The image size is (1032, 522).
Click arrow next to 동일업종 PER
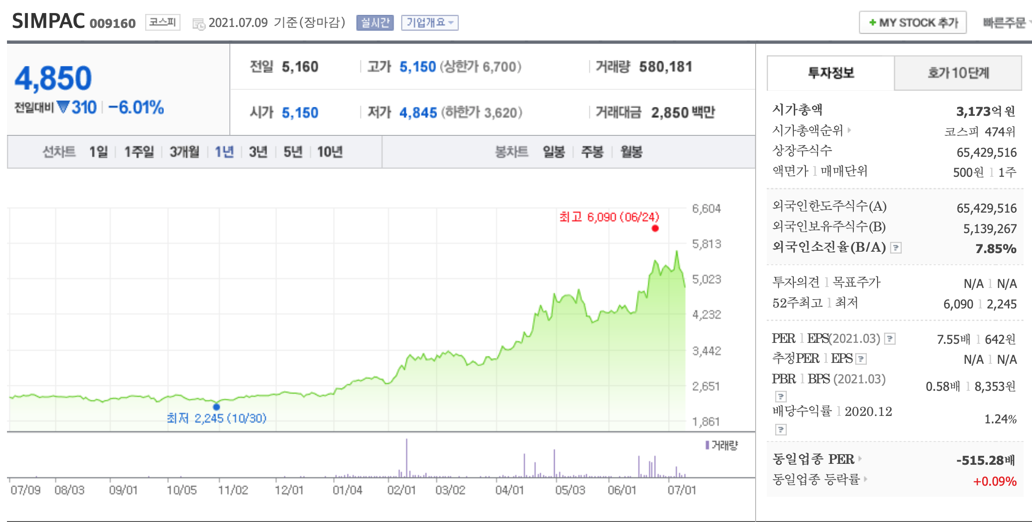pyautogui.click(x=860, y=459)
